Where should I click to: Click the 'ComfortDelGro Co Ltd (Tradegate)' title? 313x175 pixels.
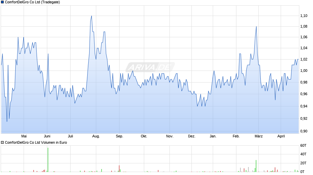coord(32,2)
